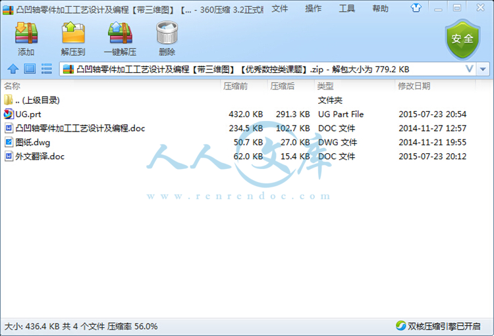Open the 工具 menu

[x=347, y=9]
